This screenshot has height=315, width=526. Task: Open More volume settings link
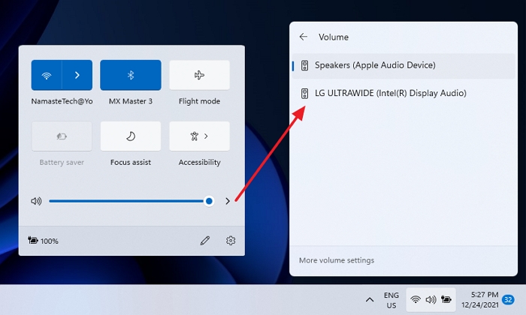tap(337, 260)
